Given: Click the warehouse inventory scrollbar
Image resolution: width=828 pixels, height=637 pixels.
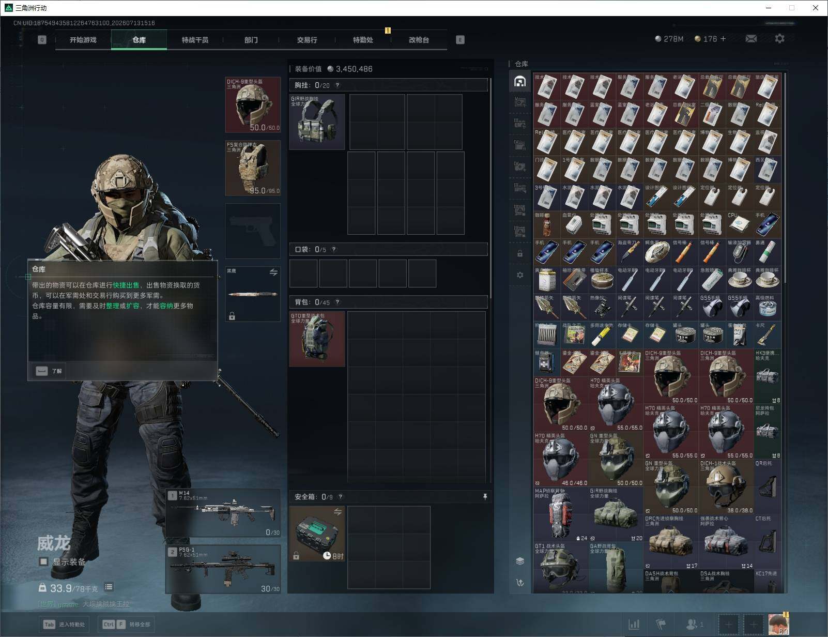Looking at the screenshot, I should pyautogui.click(x=786, y=178).
